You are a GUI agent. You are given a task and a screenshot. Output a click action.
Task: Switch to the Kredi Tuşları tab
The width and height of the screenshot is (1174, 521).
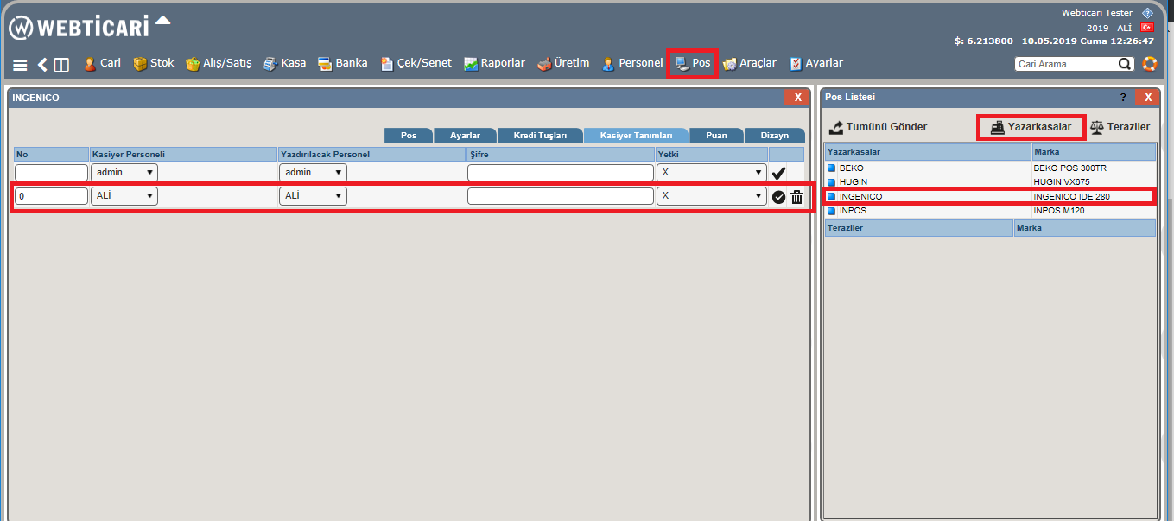point(541,136)
